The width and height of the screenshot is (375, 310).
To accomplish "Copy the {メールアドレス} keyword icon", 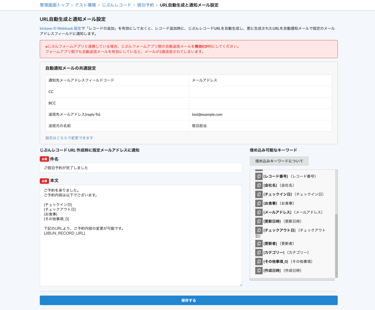I will pos(259,212).
